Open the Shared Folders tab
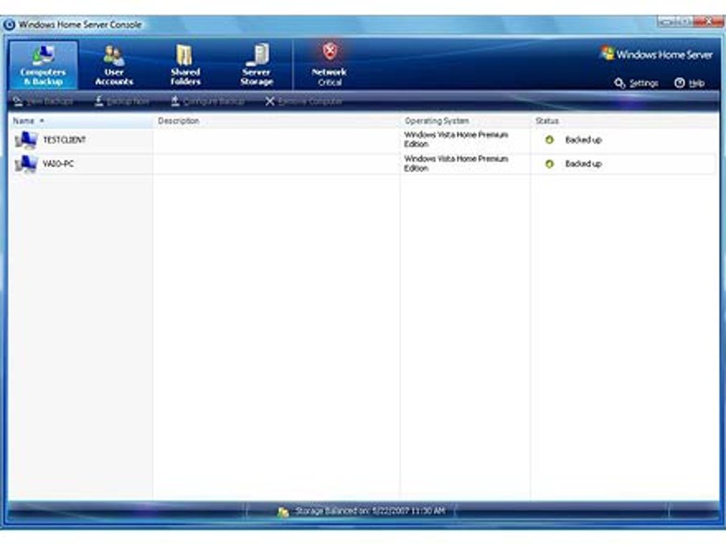This screenshot has width=726, height=545. 185,64
